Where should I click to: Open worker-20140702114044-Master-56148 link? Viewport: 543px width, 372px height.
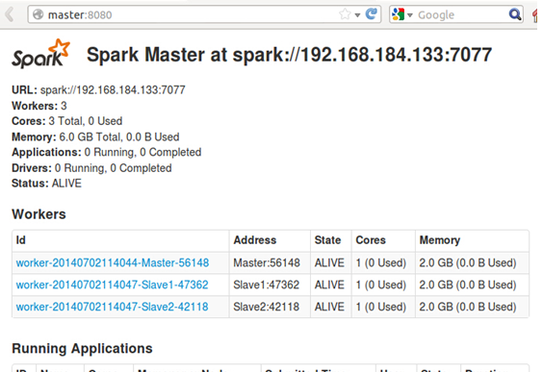[113, 262]
